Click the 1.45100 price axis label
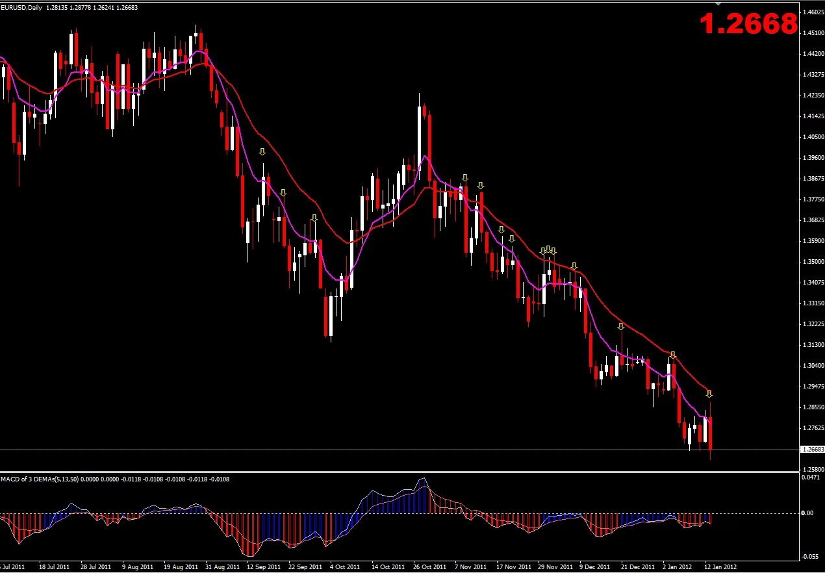The image size is (825, 573). [813, 33]
